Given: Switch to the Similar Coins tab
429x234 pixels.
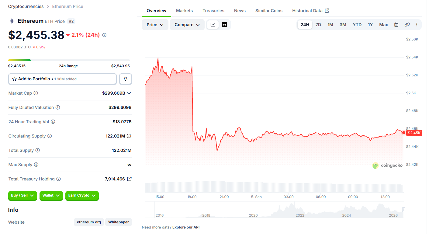Looking at the screenshot, I should tap(269, 11).
